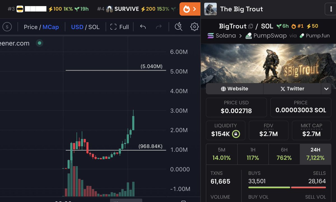Click the undo arrow on chart toolbar
The height and width of the screenshot is (202, 336).
tap(143, 27)
